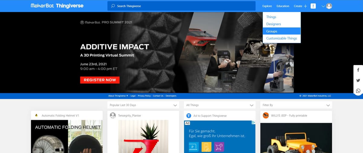Click the REGISTER NOW button
This screenshot has height=153, width=363.
point(100,80)
